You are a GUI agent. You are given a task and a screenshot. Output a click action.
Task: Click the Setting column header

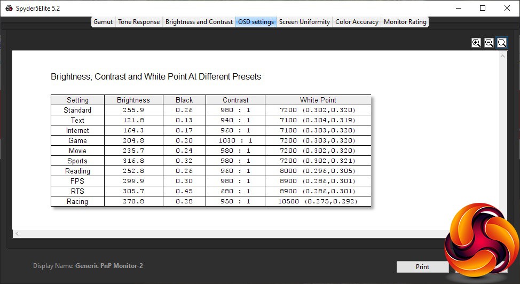pyautogui.click(x=77, y=100)
